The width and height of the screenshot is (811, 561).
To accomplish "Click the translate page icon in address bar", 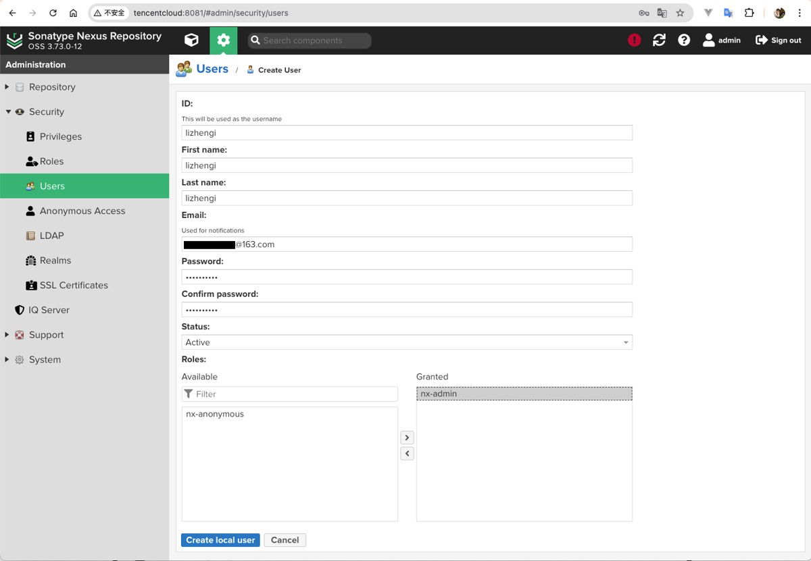I will click(662, 13).
